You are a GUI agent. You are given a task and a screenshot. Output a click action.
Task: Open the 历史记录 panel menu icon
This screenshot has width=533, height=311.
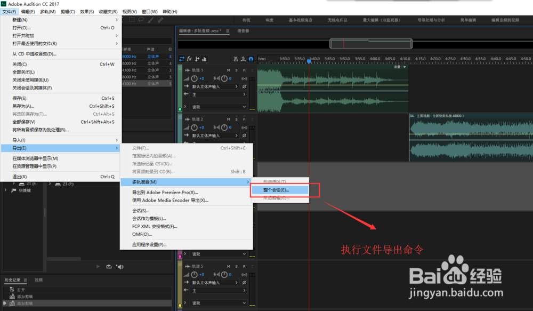25,280
